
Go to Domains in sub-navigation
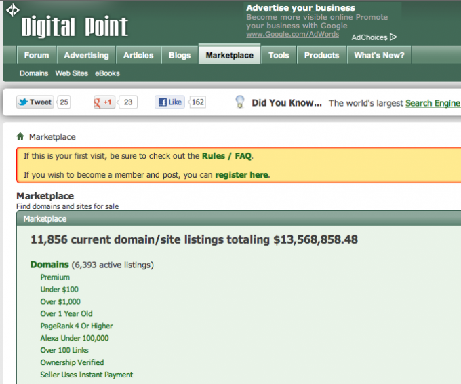(x=34, y=73)
